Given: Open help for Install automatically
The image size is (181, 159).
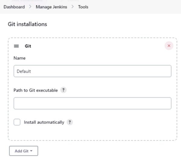Looking at the screenshot, I should [70, 122].
